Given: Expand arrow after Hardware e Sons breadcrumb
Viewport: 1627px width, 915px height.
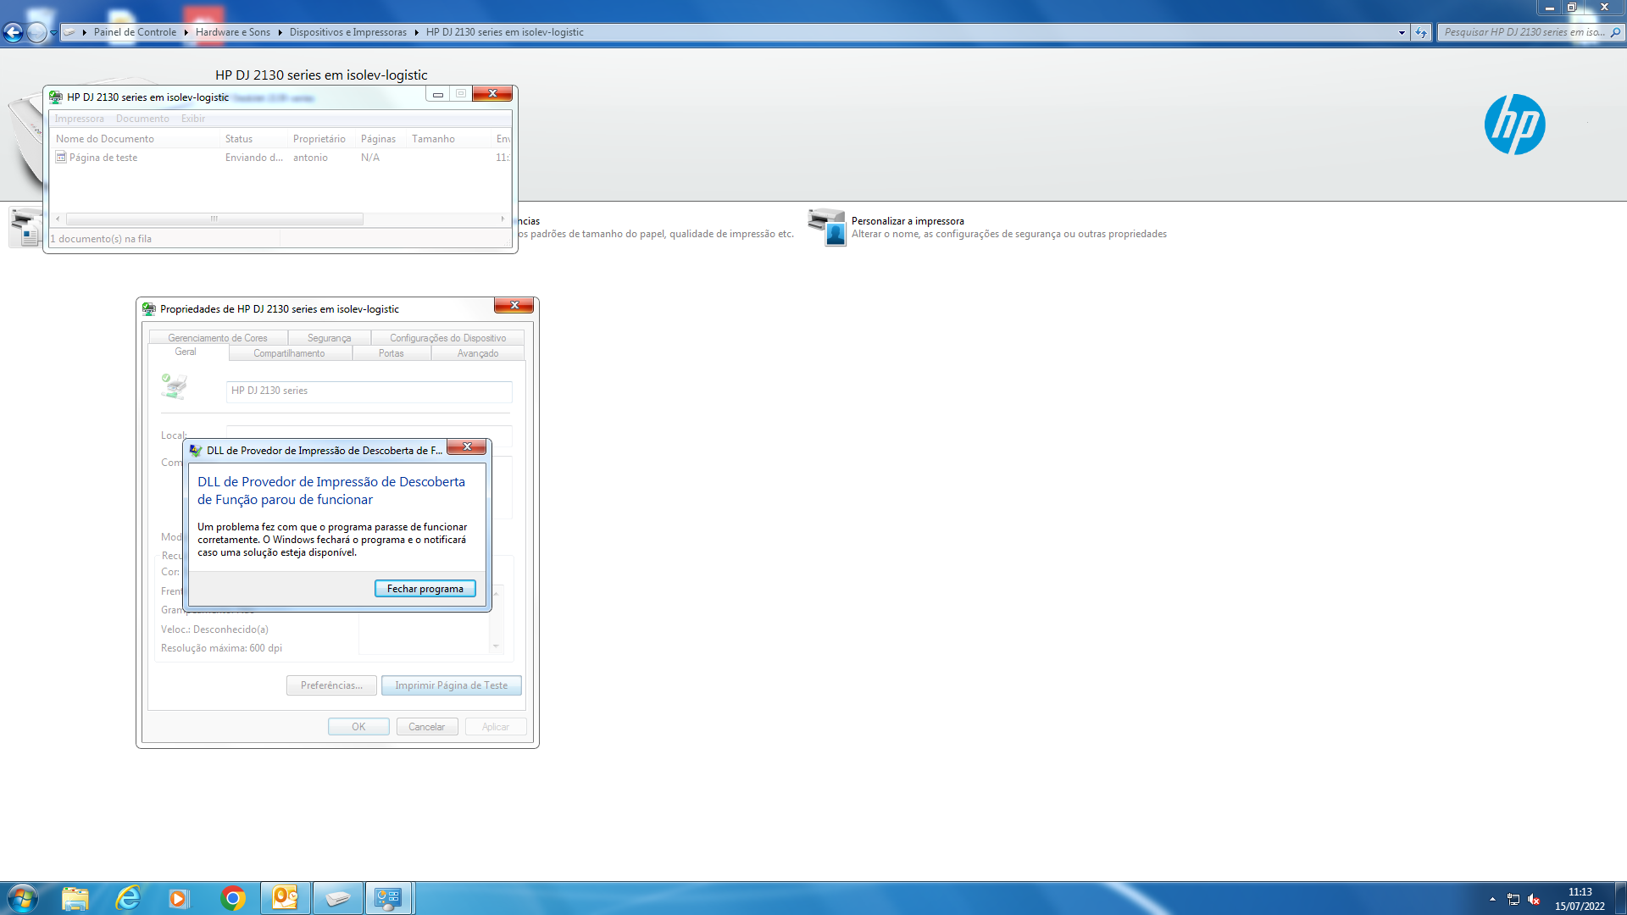Looking at the screenshot, I should (280, 32).
